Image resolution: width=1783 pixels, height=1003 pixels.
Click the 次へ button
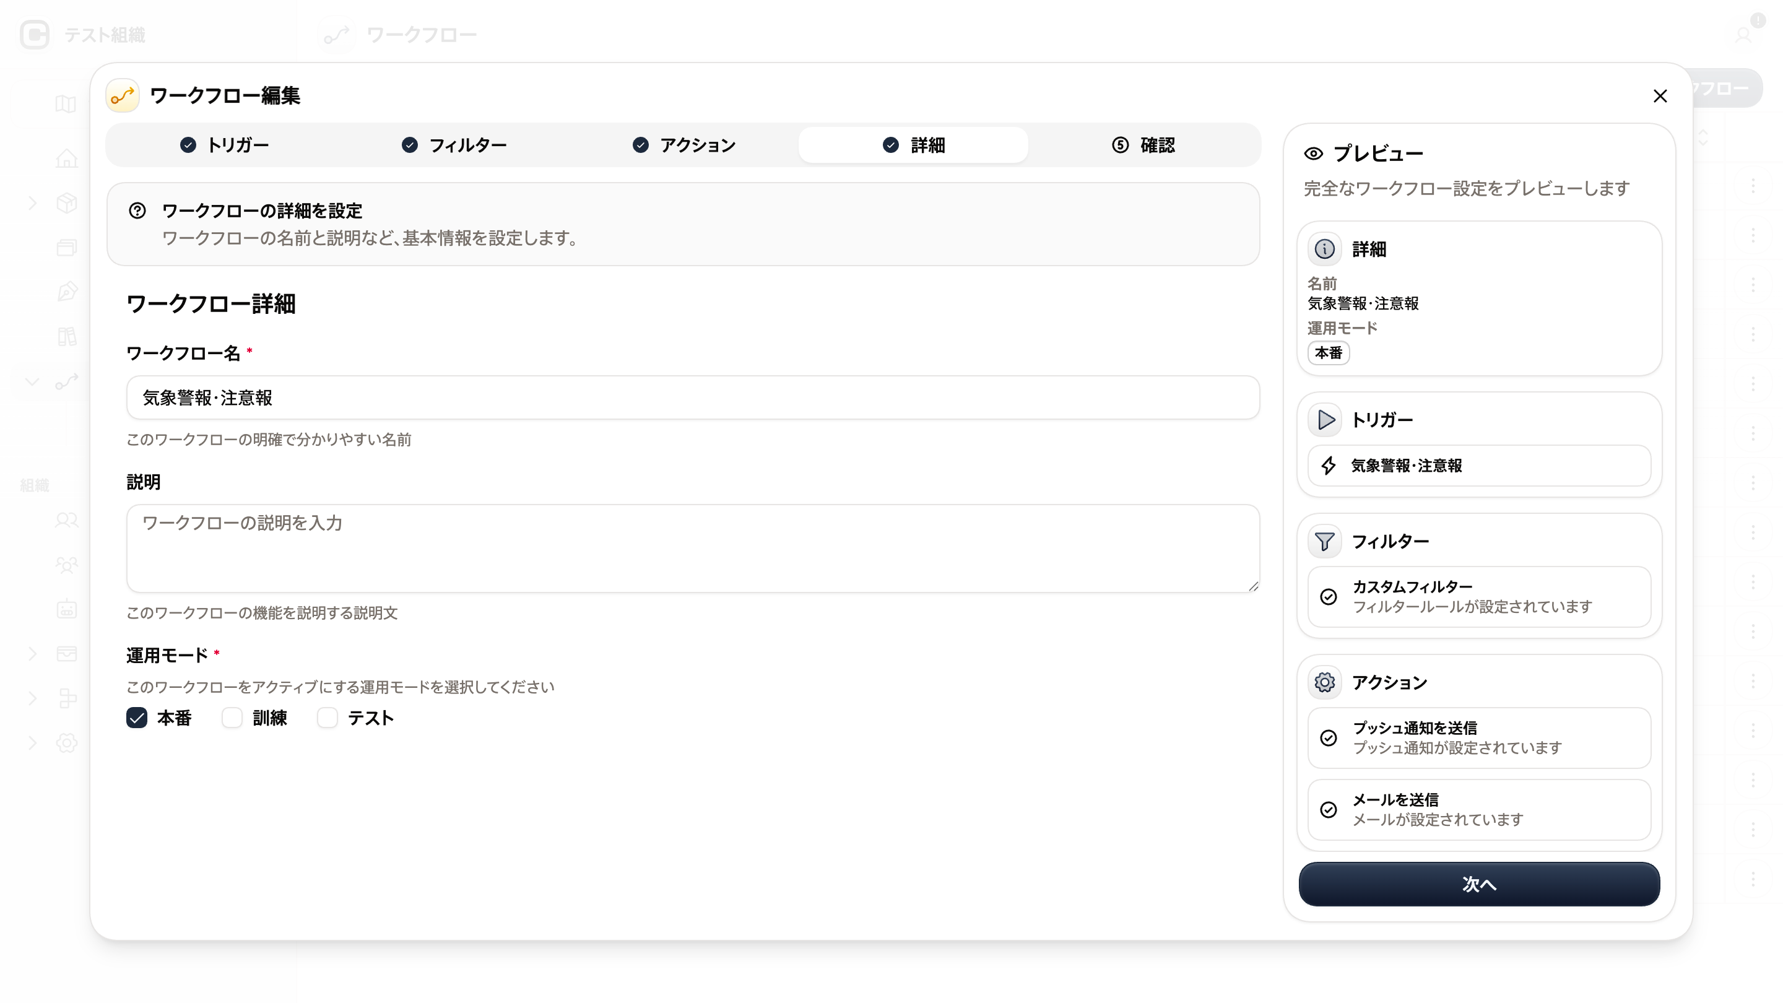tap(1479, 884)
